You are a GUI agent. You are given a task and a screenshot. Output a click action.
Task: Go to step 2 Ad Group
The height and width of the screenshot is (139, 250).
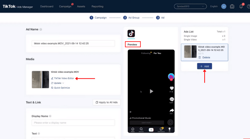[131, 18]
